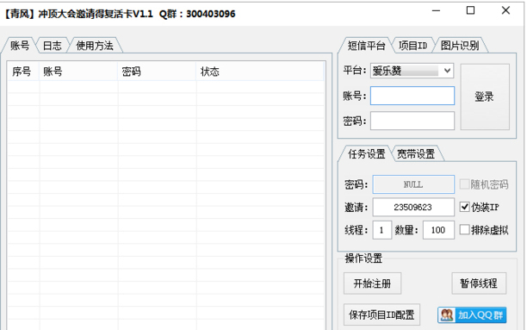This screenshot has width=527, height=330.
Task: Disable the 伪装IP checkbox
Action: tap(464, 207)
